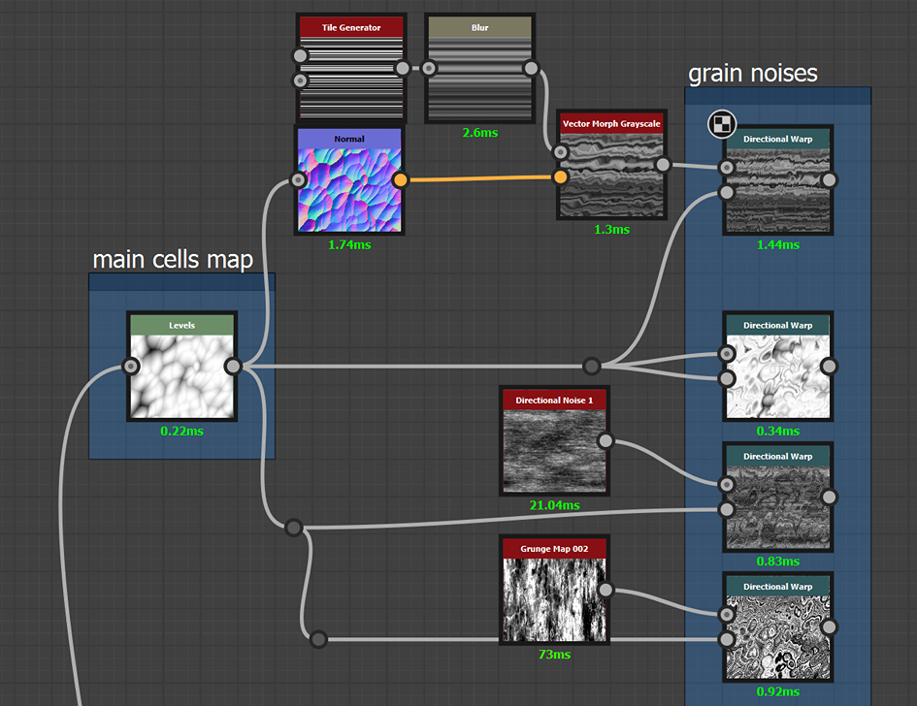Select the 'main cells map' frame title
Viewport: 917px width, 706px height.
pyautogui.click(x=172, y=260)
